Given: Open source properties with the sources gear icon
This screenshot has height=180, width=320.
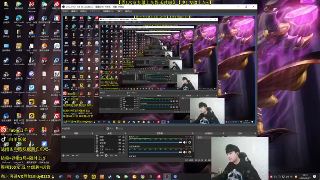Looking at the screenshot, I should coord(106,156).
